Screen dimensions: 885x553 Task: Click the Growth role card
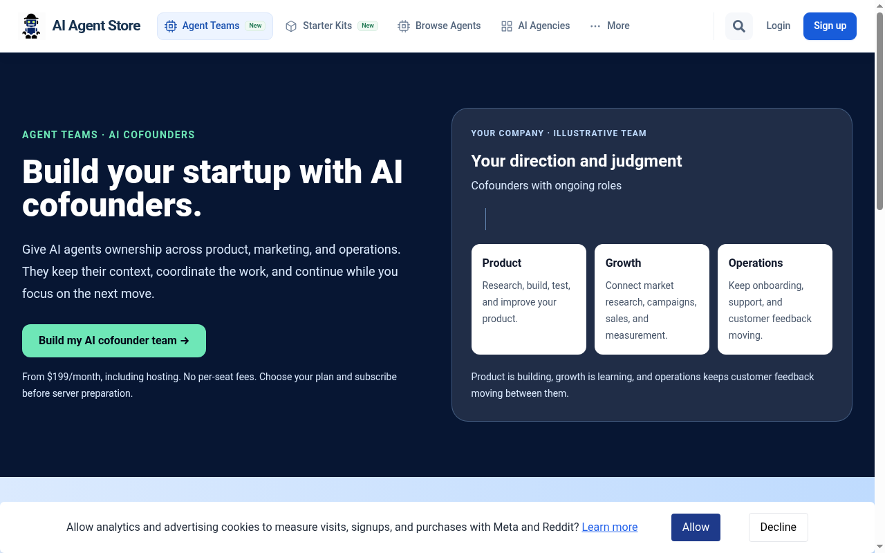(652, 299)
